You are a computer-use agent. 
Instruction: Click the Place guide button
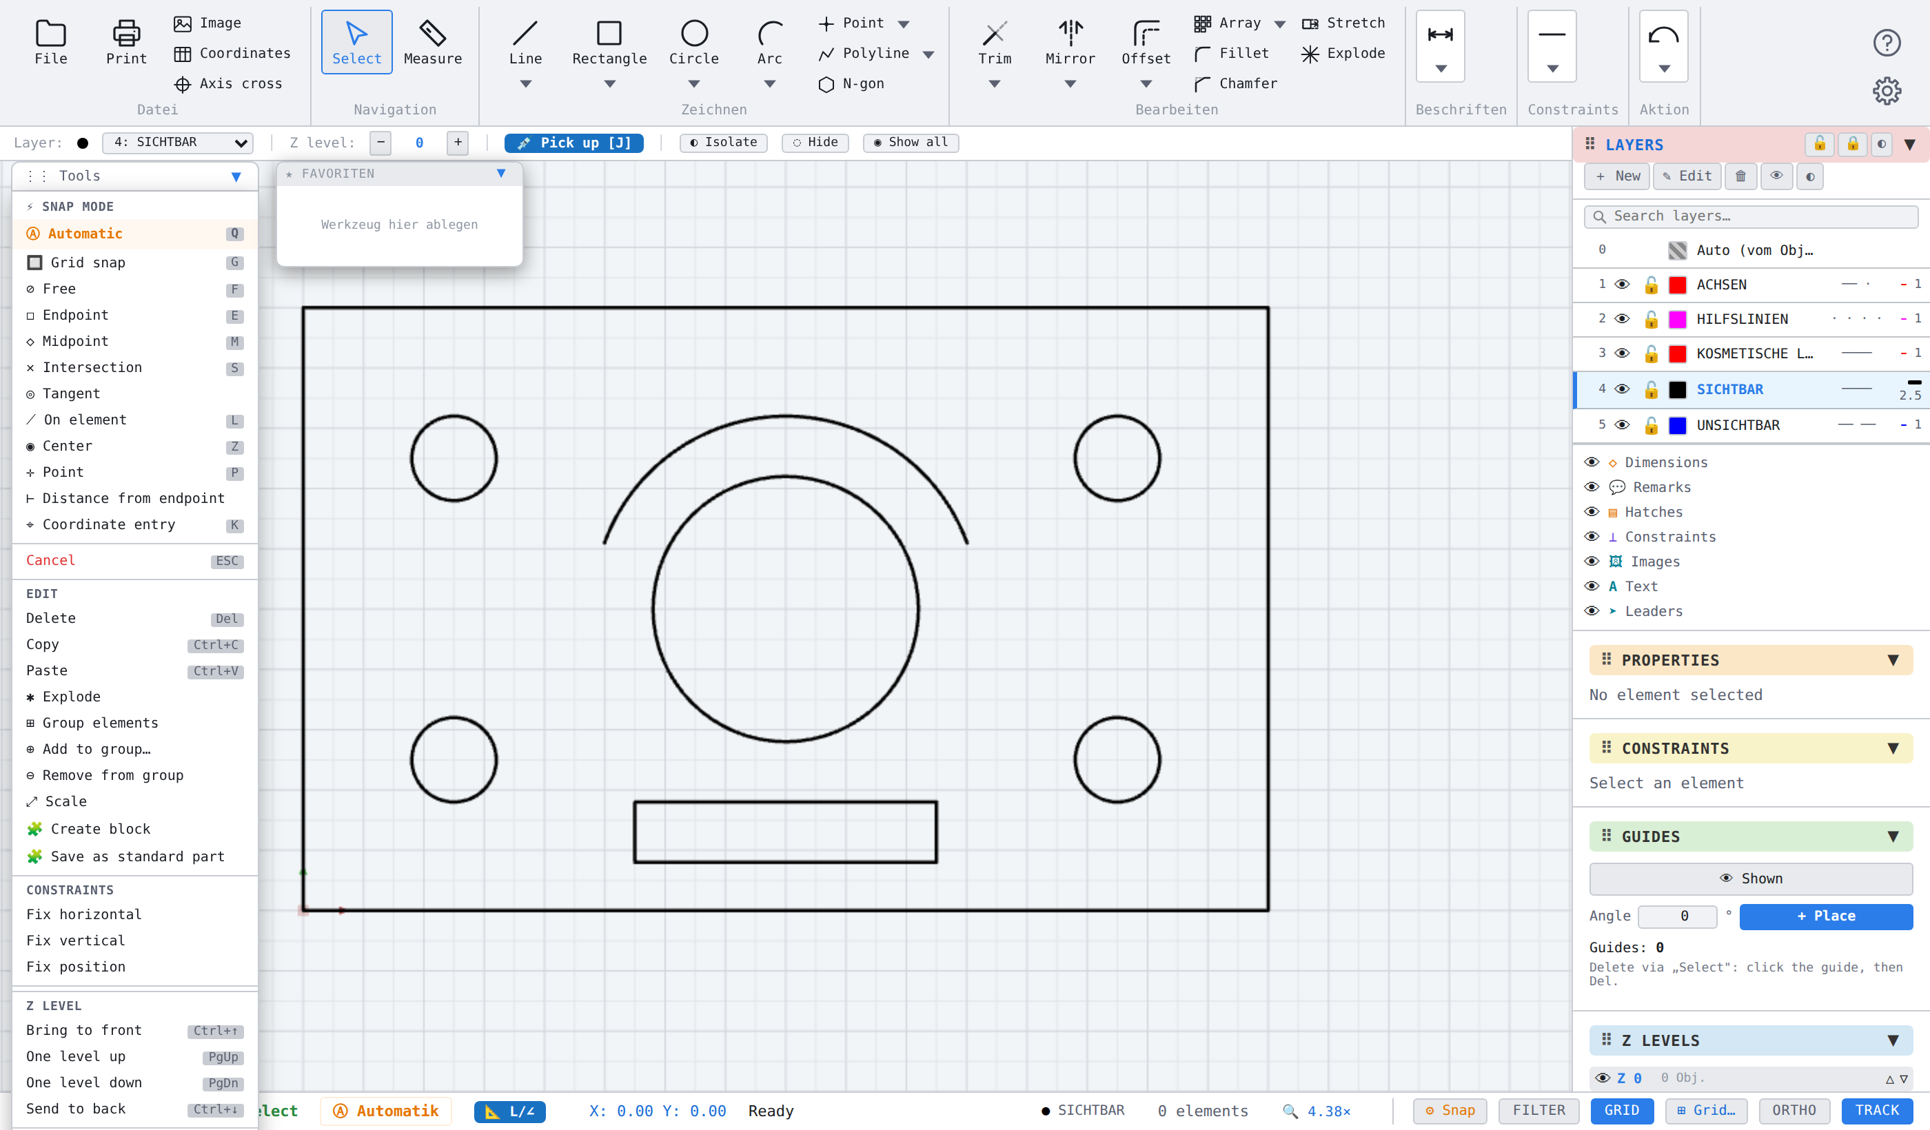(x=1826, y=916)
